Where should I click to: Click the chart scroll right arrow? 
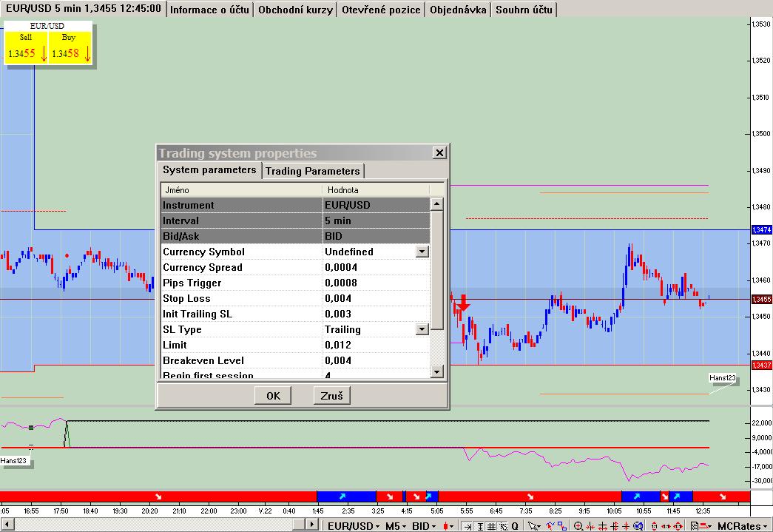point(311,525)
